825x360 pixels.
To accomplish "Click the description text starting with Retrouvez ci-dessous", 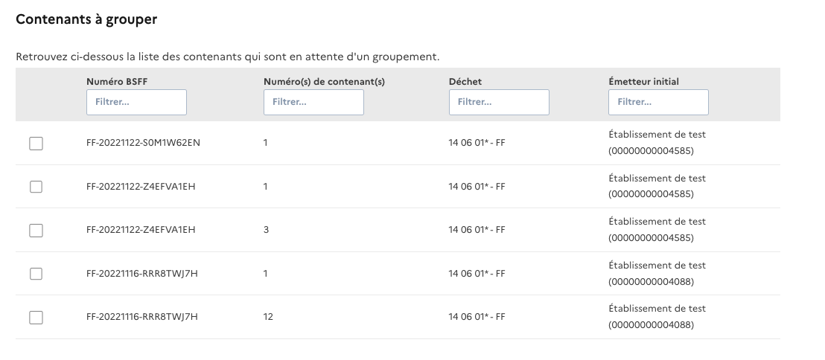I will click(x=228, y=57).
